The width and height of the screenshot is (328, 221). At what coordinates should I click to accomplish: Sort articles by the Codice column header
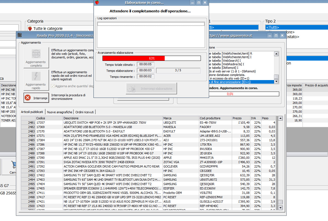click(49, 118)
